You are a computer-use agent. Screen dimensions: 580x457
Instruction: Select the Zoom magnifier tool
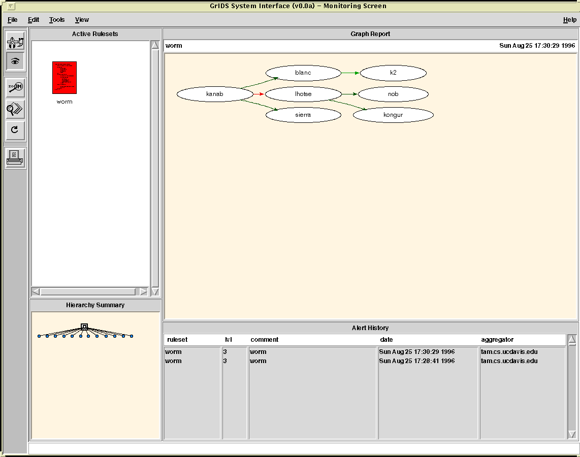point(15,87)
